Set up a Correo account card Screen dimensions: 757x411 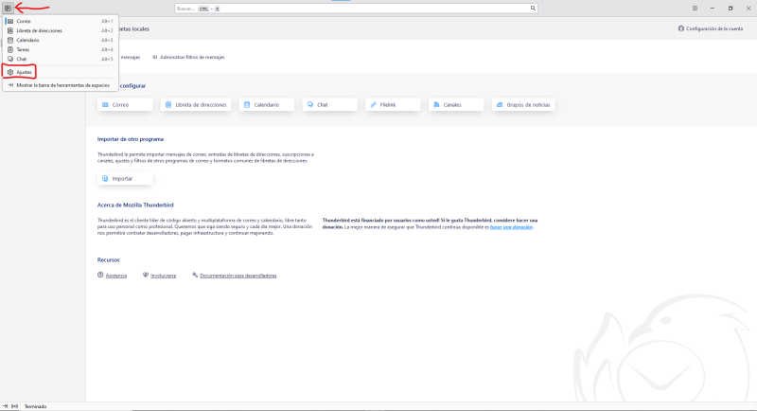click(125, 104)
